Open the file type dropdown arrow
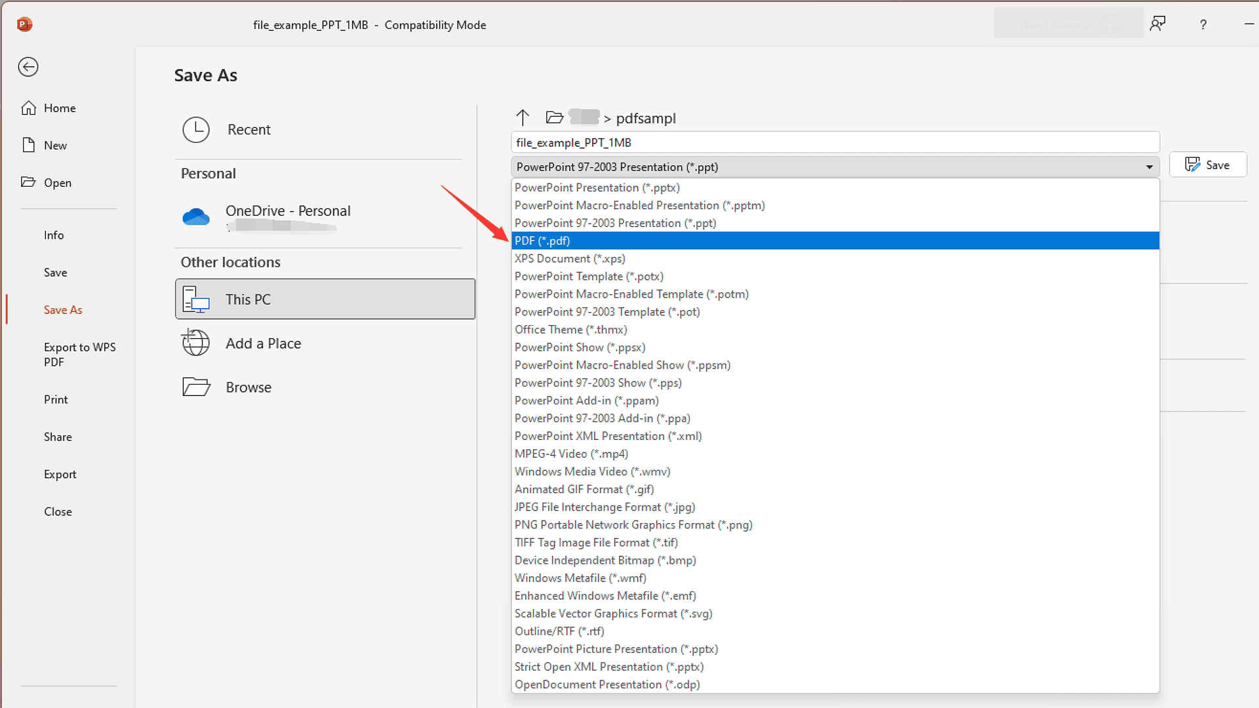The height and width of the screenshot is (708, 1259). [1149, 167]
